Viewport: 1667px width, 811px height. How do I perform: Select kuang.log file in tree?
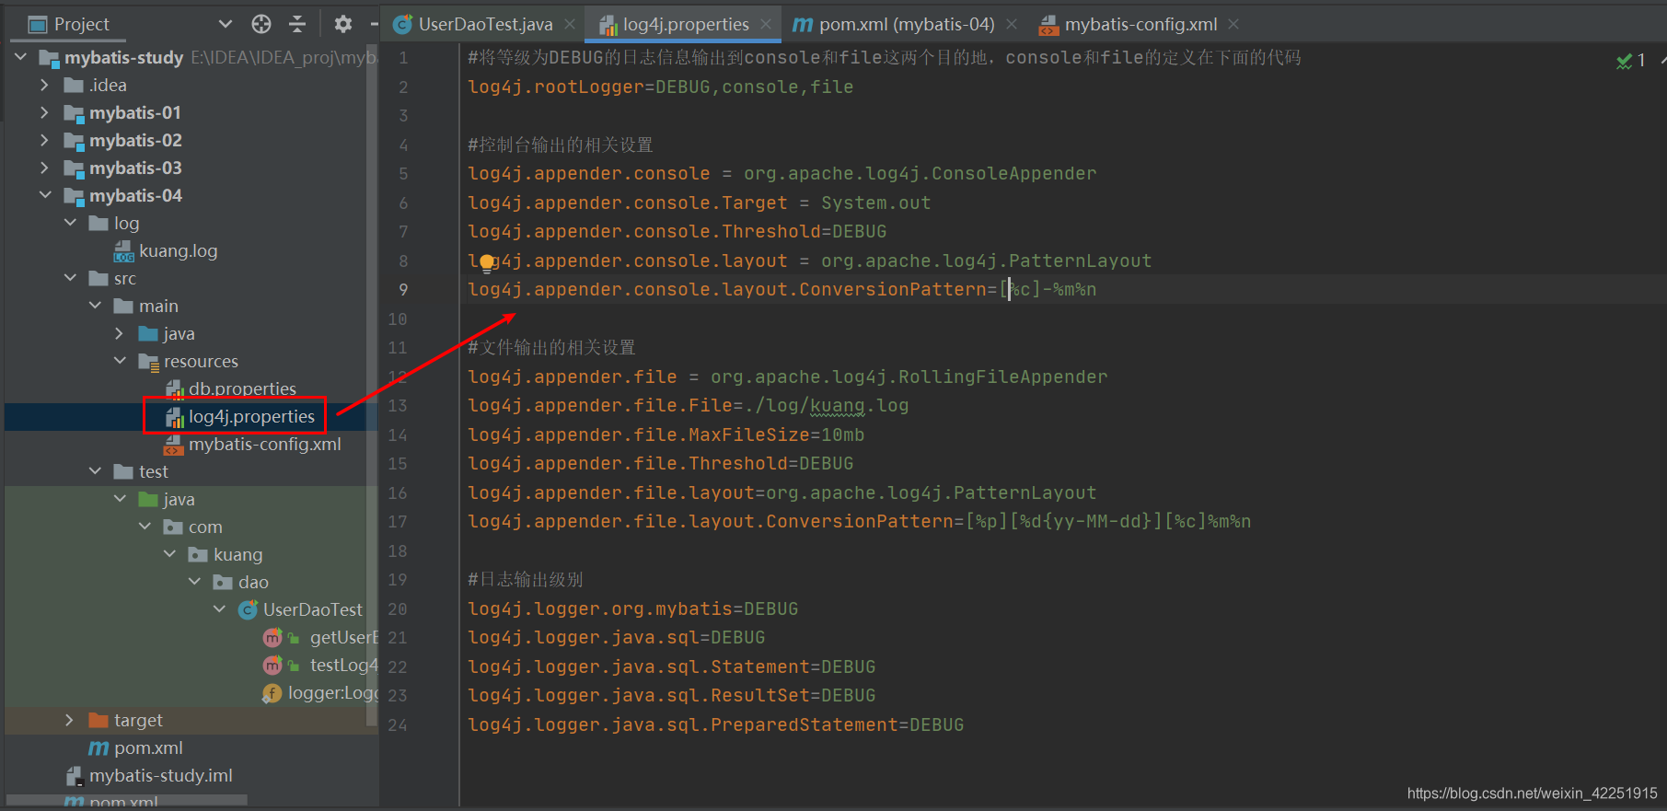(x=178, y=250)
